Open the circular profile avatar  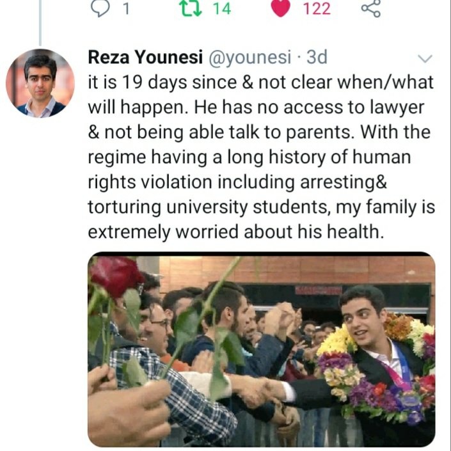point(40,83)
